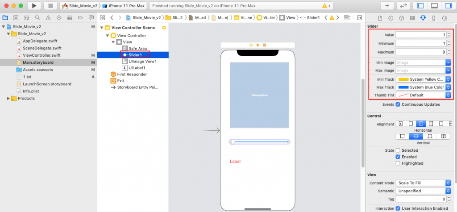The image size is (457, 212).
Task: Open the Semantic dropdown
Action: 423,191
